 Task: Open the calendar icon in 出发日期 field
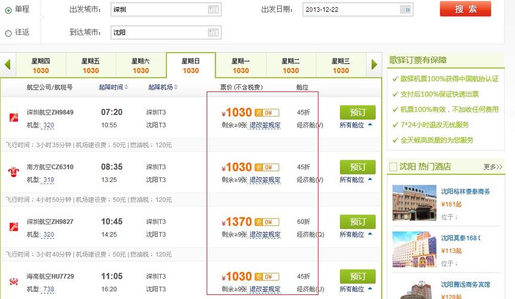point(405,10)
